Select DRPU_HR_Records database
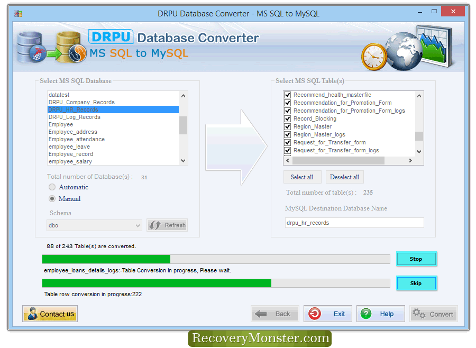 pos(113,109)
